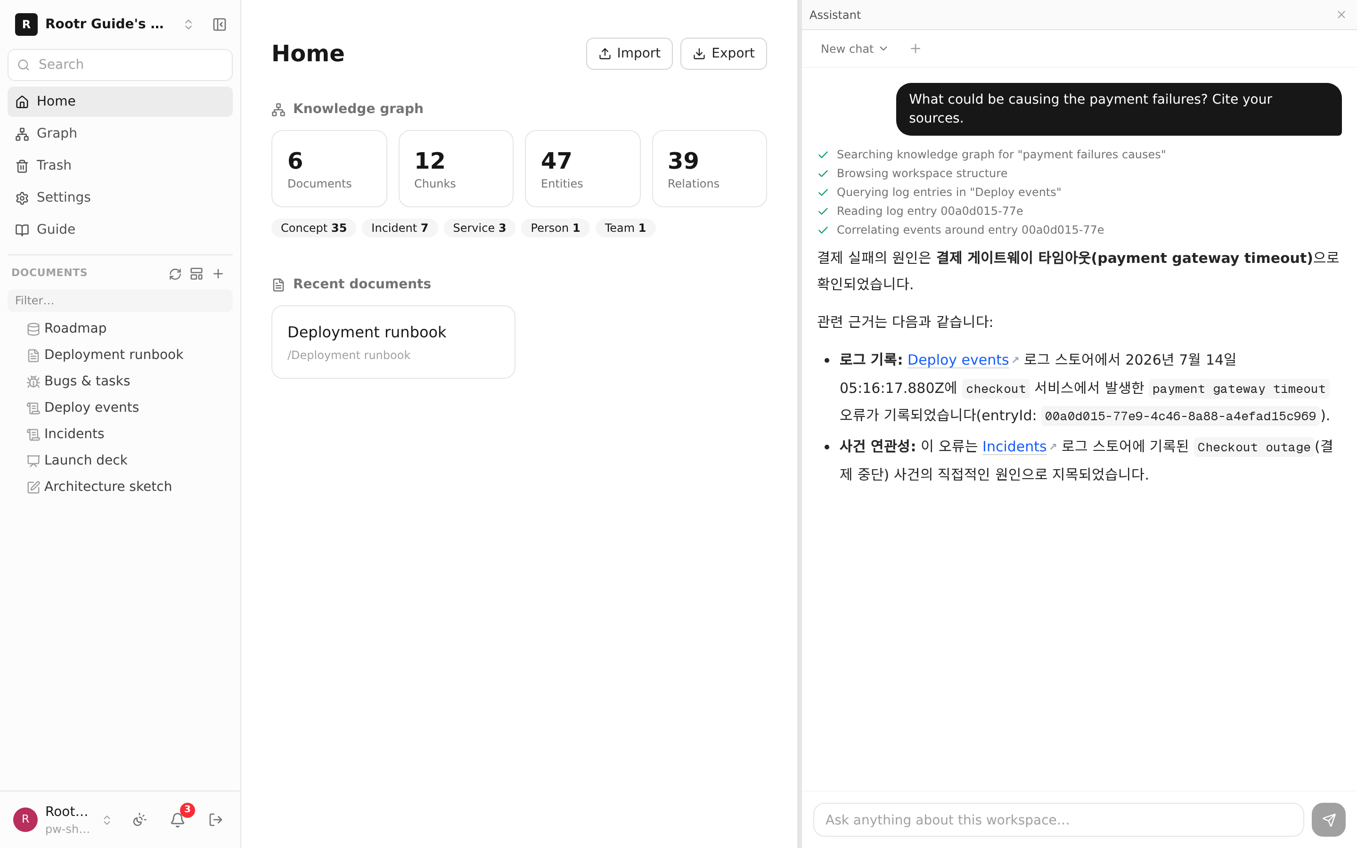Open the Graph view
Screen dimensions: 1357x848
click(120, 133)
